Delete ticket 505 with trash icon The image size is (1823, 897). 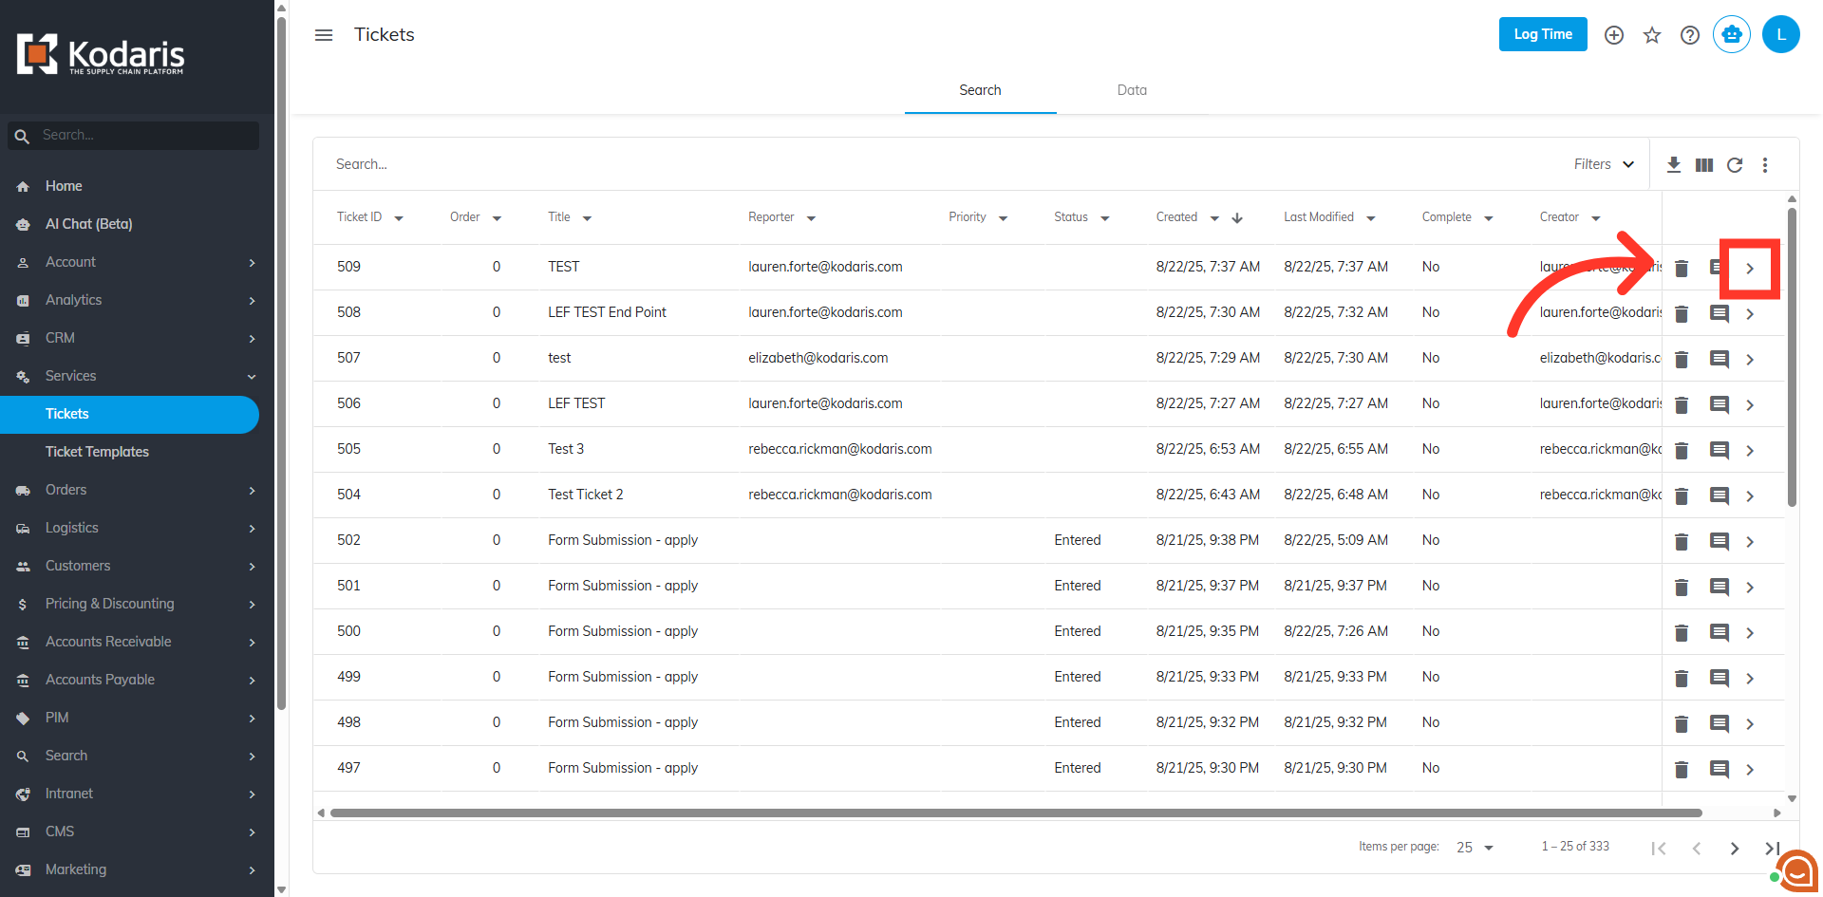pyautogui.click(x=1682, y=451)
